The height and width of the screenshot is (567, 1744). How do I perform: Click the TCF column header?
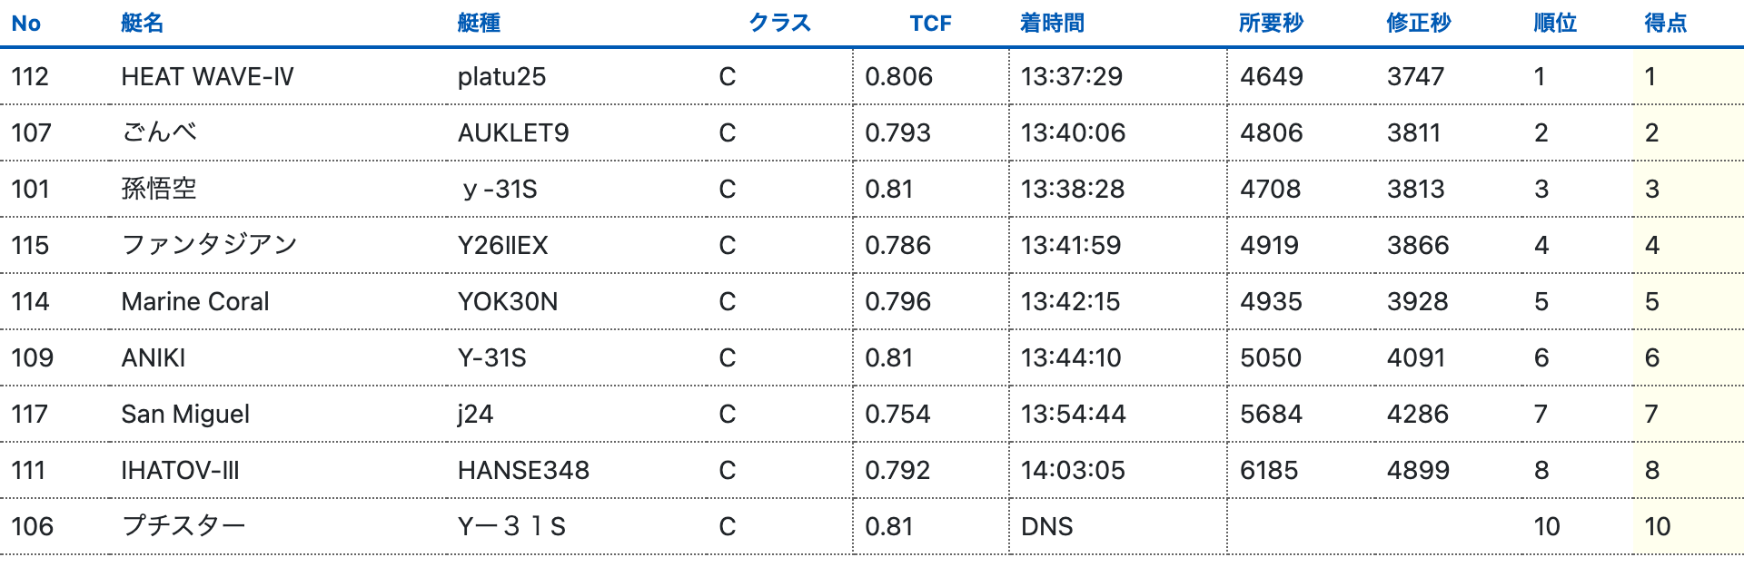[x=930, y=24]
